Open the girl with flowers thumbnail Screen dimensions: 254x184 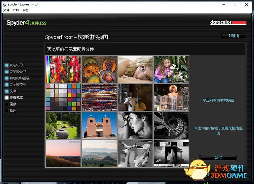(171, 69)
